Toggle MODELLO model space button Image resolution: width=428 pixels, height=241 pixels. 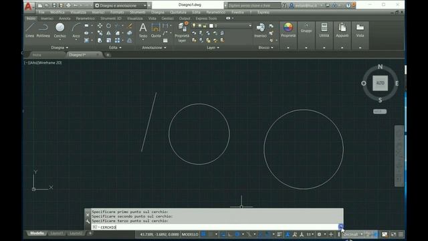pos(190,234)
